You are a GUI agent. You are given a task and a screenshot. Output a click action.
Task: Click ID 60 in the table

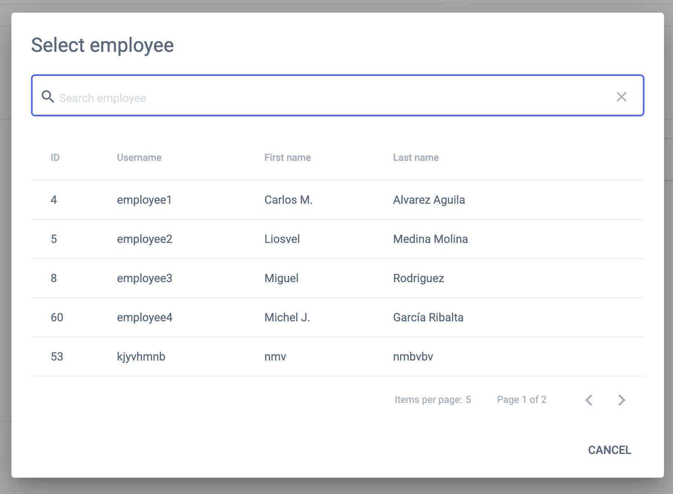57,317
